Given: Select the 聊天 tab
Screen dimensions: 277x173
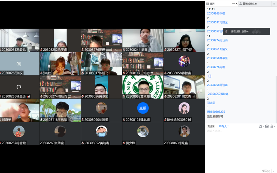Looking at the screenshot, I should (x=212, y=4).
